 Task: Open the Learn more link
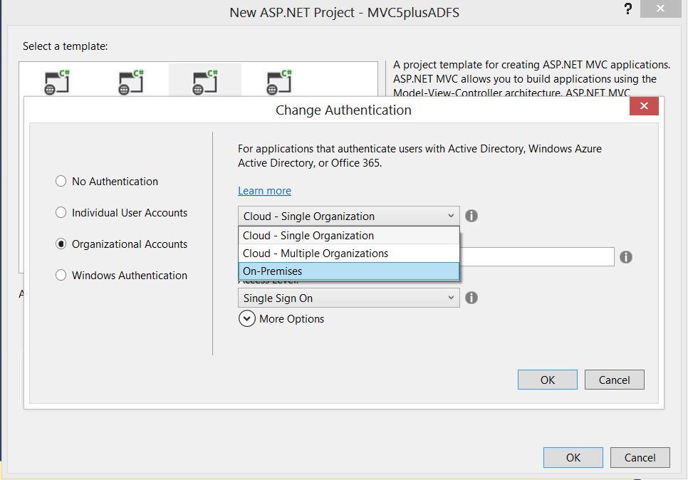[x=264, y=191]
